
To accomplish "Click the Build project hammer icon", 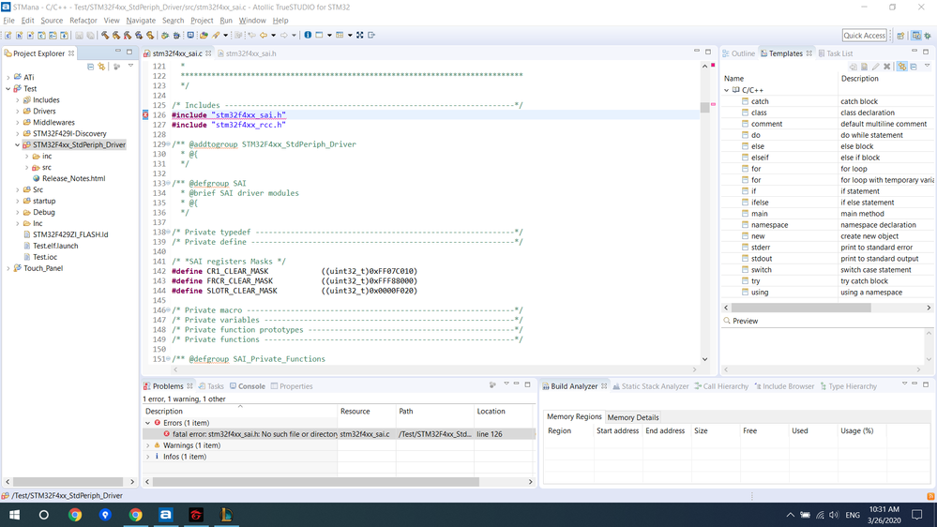I will (x=105, y=36).
